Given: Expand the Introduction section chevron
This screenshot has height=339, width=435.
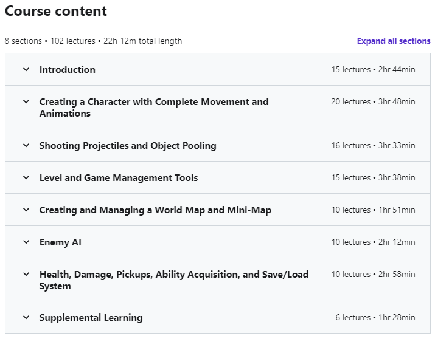Looking at the screenshot, I should coord(26,69).
